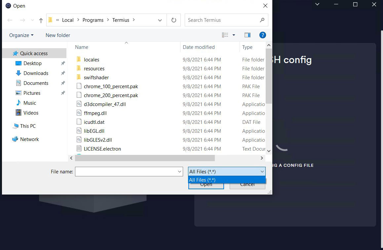Select Quick access in navigation pane
This screenshot has width=383, height=250.
(34, 54)
